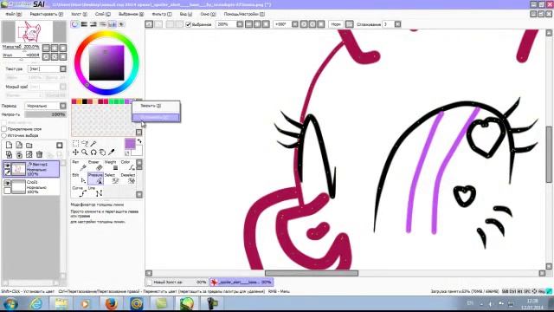The image size is (554, 312).
Task: Click the Норм mode button in toolbar
Action: pos(336,24)
